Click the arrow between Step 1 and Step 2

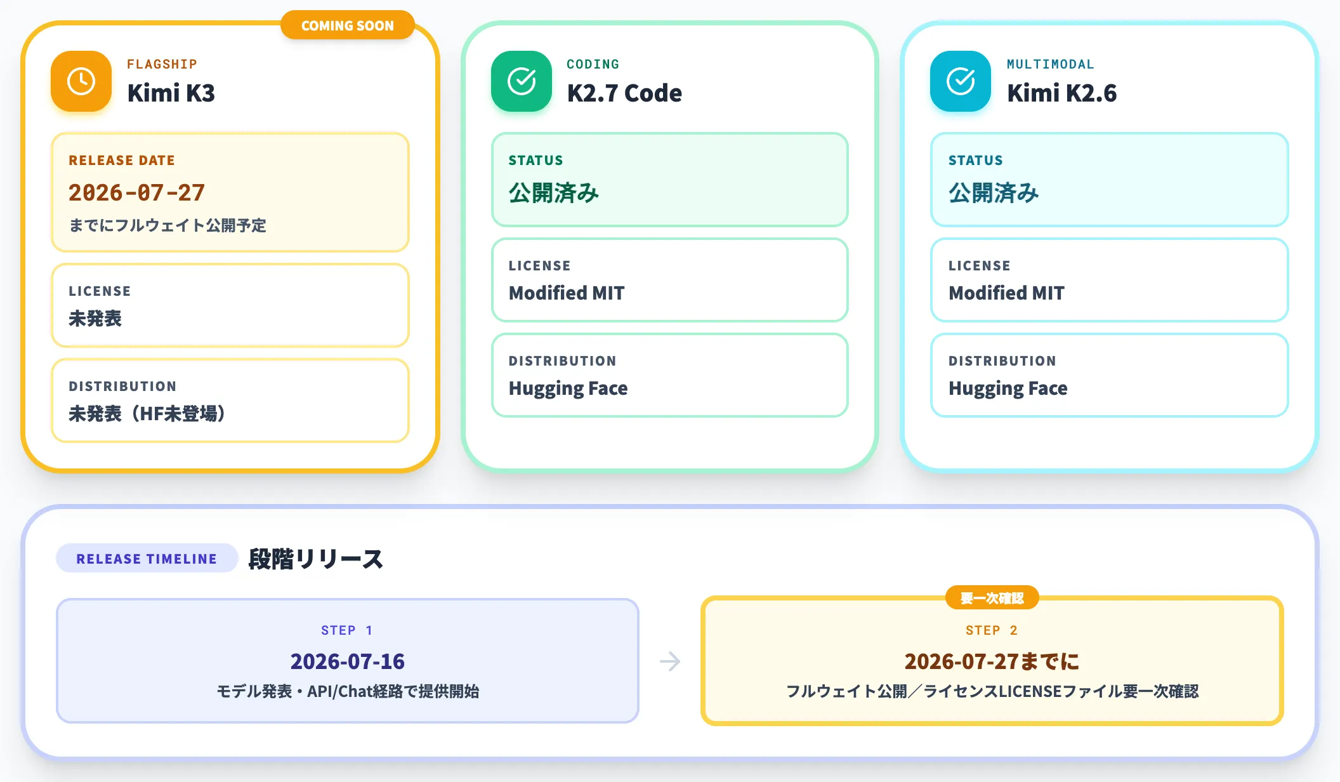coord(670,661)
